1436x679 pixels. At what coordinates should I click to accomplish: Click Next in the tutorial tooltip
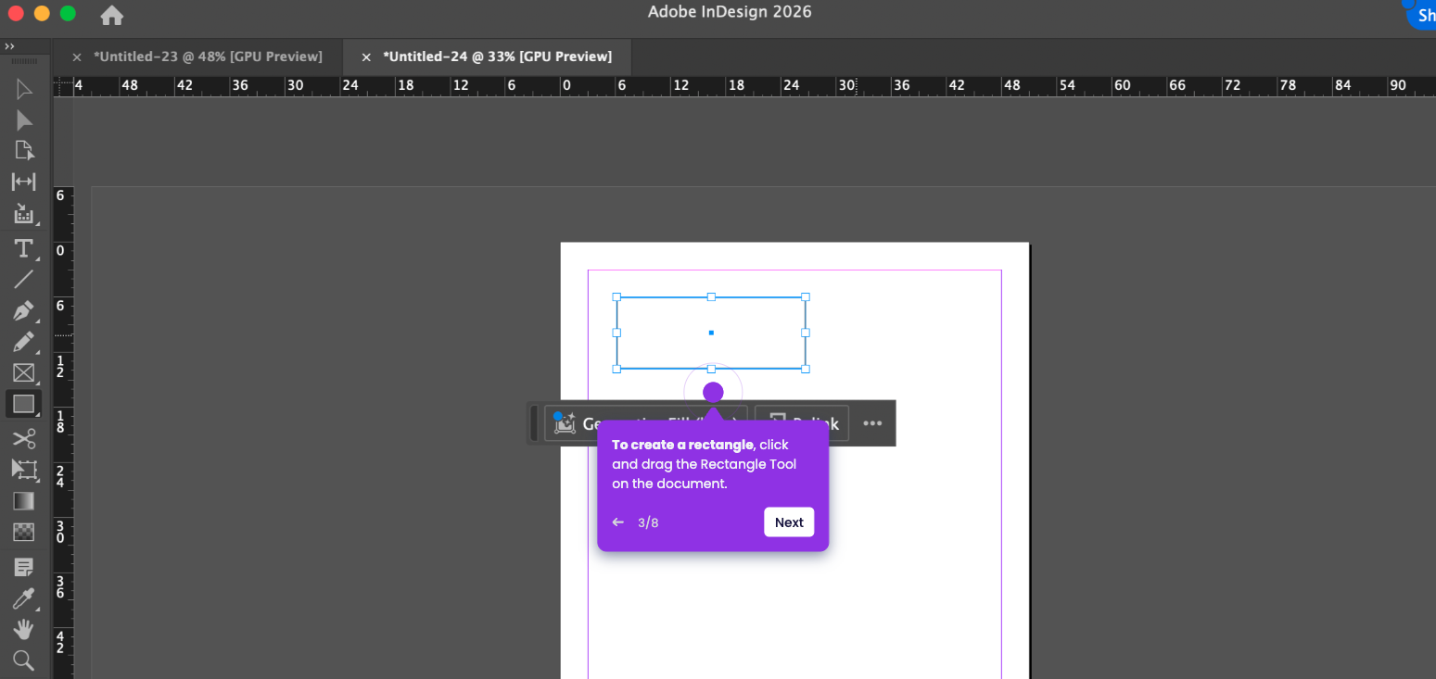tap(789, 522)
